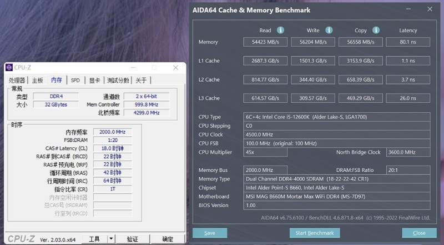The width and height of the screenshot is (444, 245).
Task: Click the 北桥频率 value 4299.0 MHz
Action: (147, 113)
